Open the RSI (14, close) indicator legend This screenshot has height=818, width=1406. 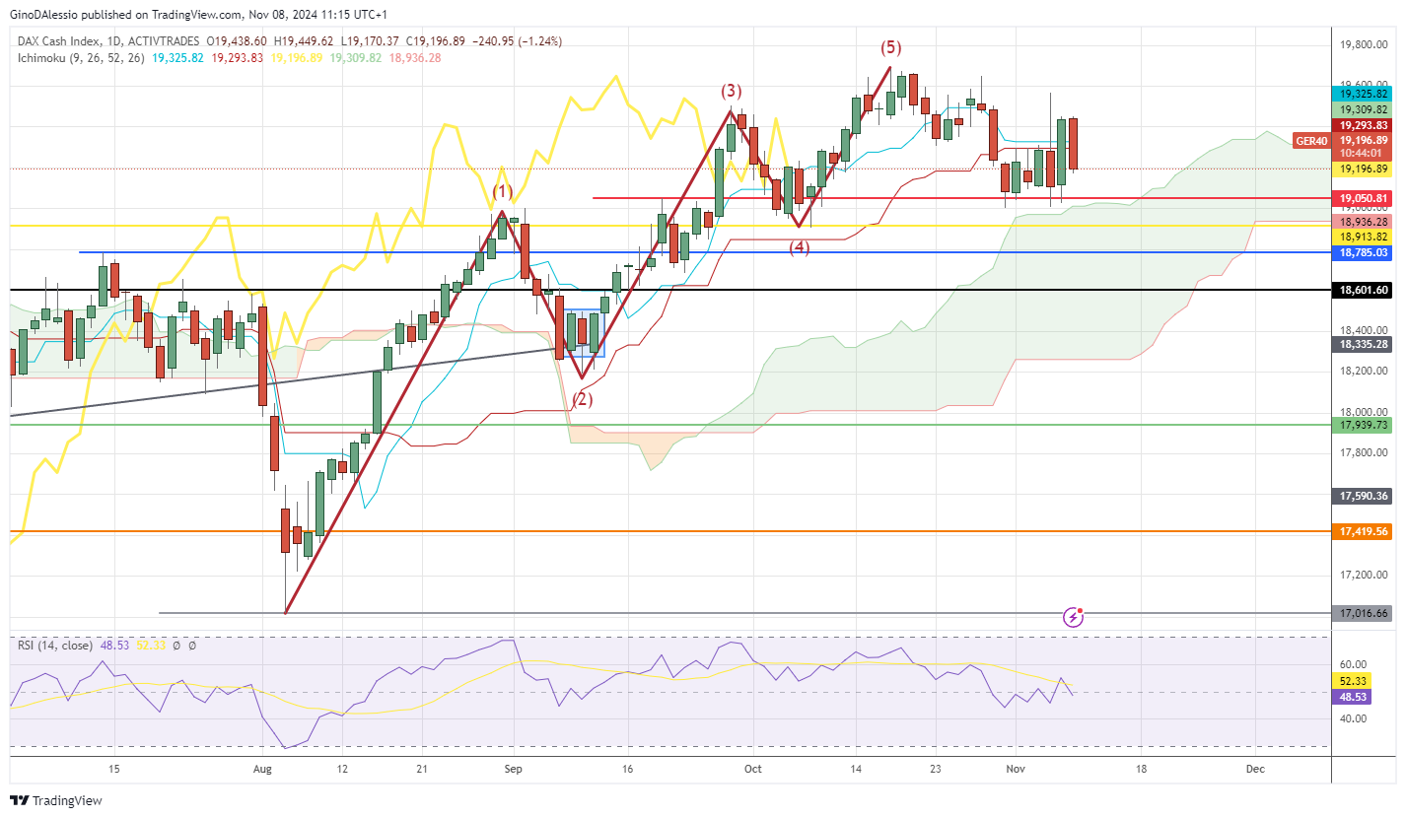click(x=54, y=646)
